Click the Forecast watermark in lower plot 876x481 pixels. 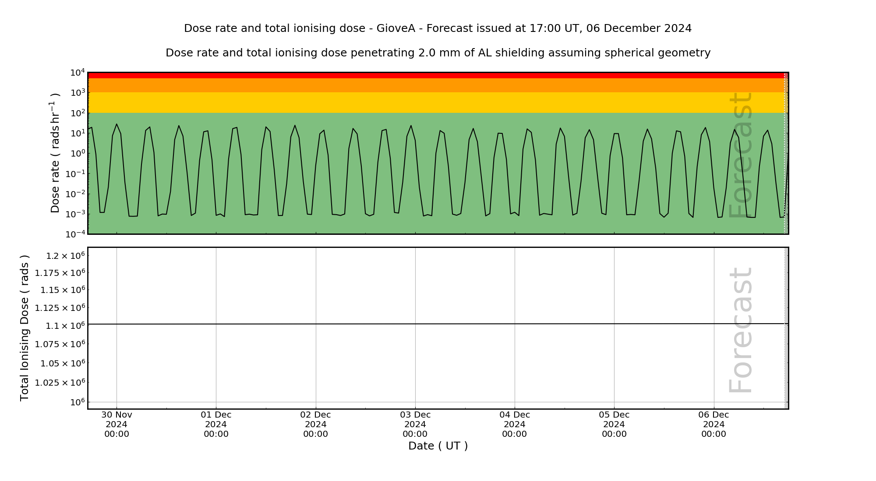(741, 330)
